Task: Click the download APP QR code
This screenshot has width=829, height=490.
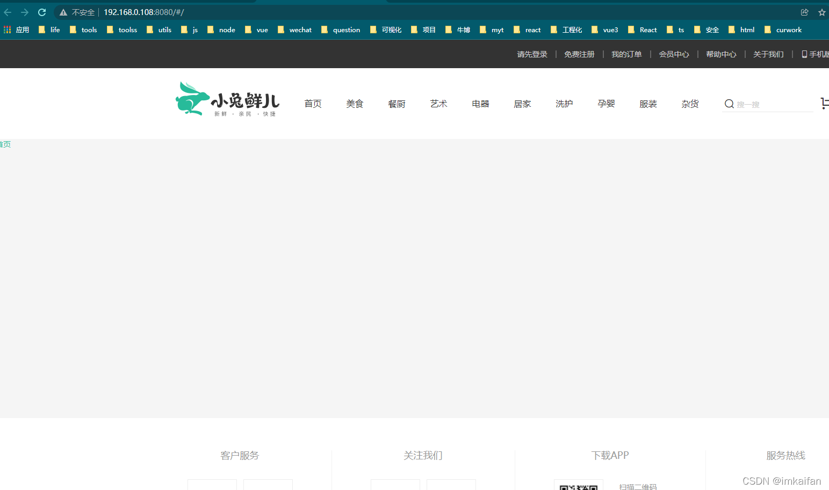Action: pyautogui.click(x=579, y=486)
